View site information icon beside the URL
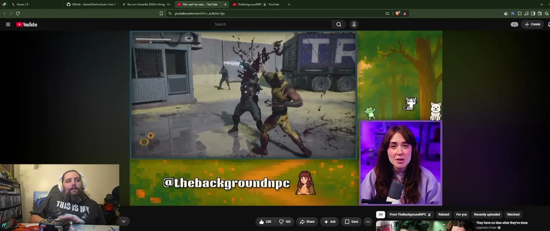The image size is (550, 231). pyautogui.click(x=170, y=13)
